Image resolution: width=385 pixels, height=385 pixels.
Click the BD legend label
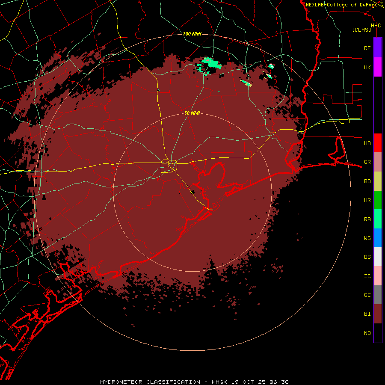[x=367, y=181]
